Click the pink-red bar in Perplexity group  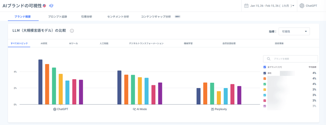[x=232, y=94]
